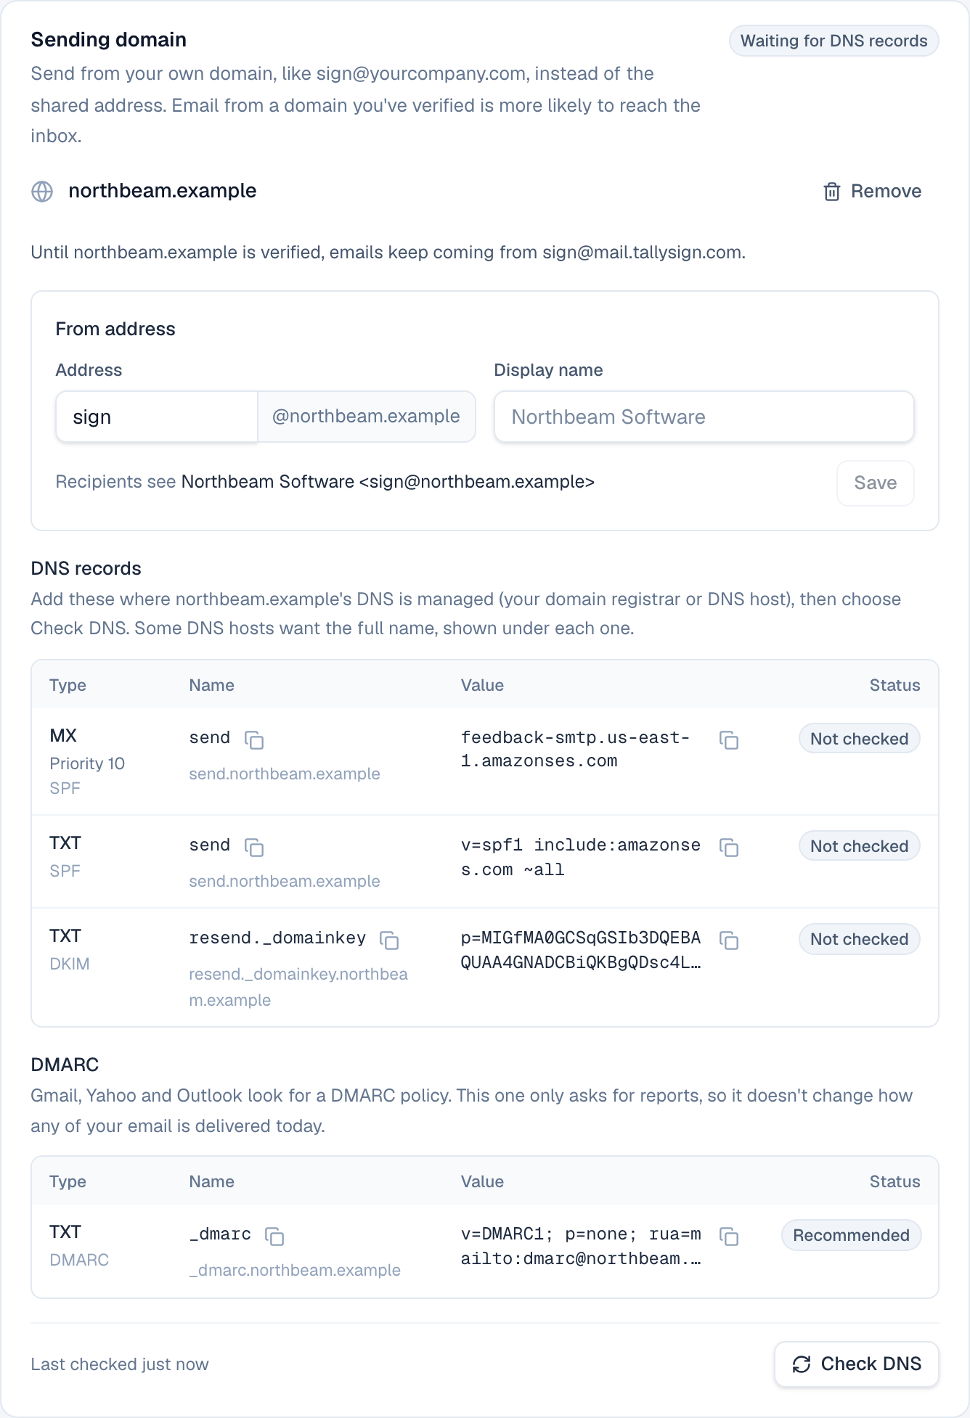
Task: Save the From address settings
Action: (x=876, y=483)
